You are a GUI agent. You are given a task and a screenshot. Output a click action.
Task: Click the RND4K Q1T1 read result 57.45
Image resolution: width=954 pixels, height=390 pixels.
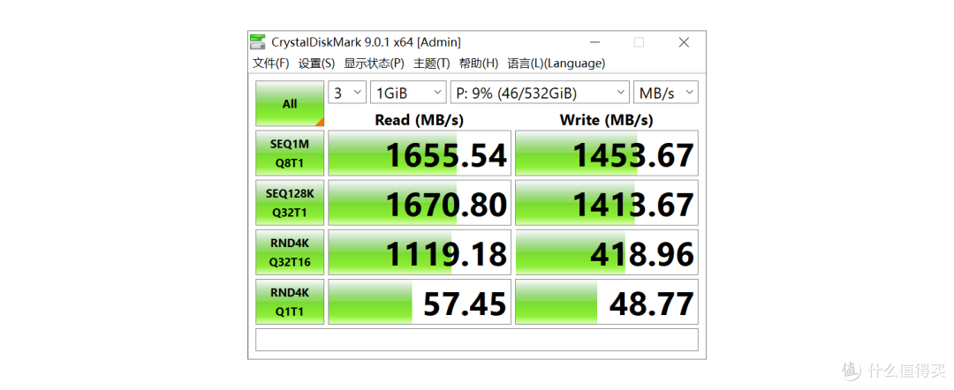coord(420,303)
